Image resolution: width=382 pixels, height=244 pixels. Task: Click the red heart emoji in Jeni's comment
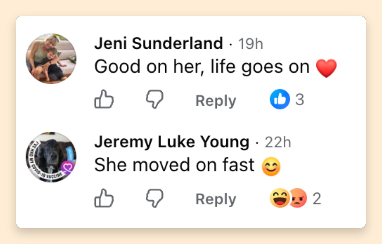click(x=326, y=68)
